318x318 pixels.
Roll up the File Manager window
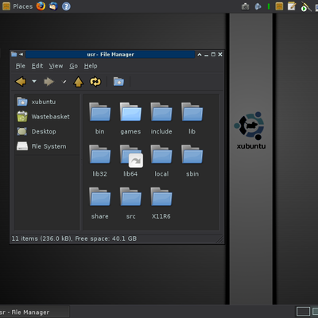pyautogui.click(x=200, y=55)
